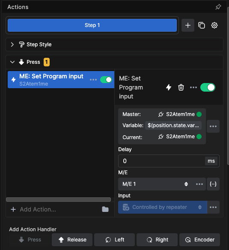Image resolution: width=229 pixels, height=250 pixels.
Task: Add a new step with plus button
Action: coord(188,25)
